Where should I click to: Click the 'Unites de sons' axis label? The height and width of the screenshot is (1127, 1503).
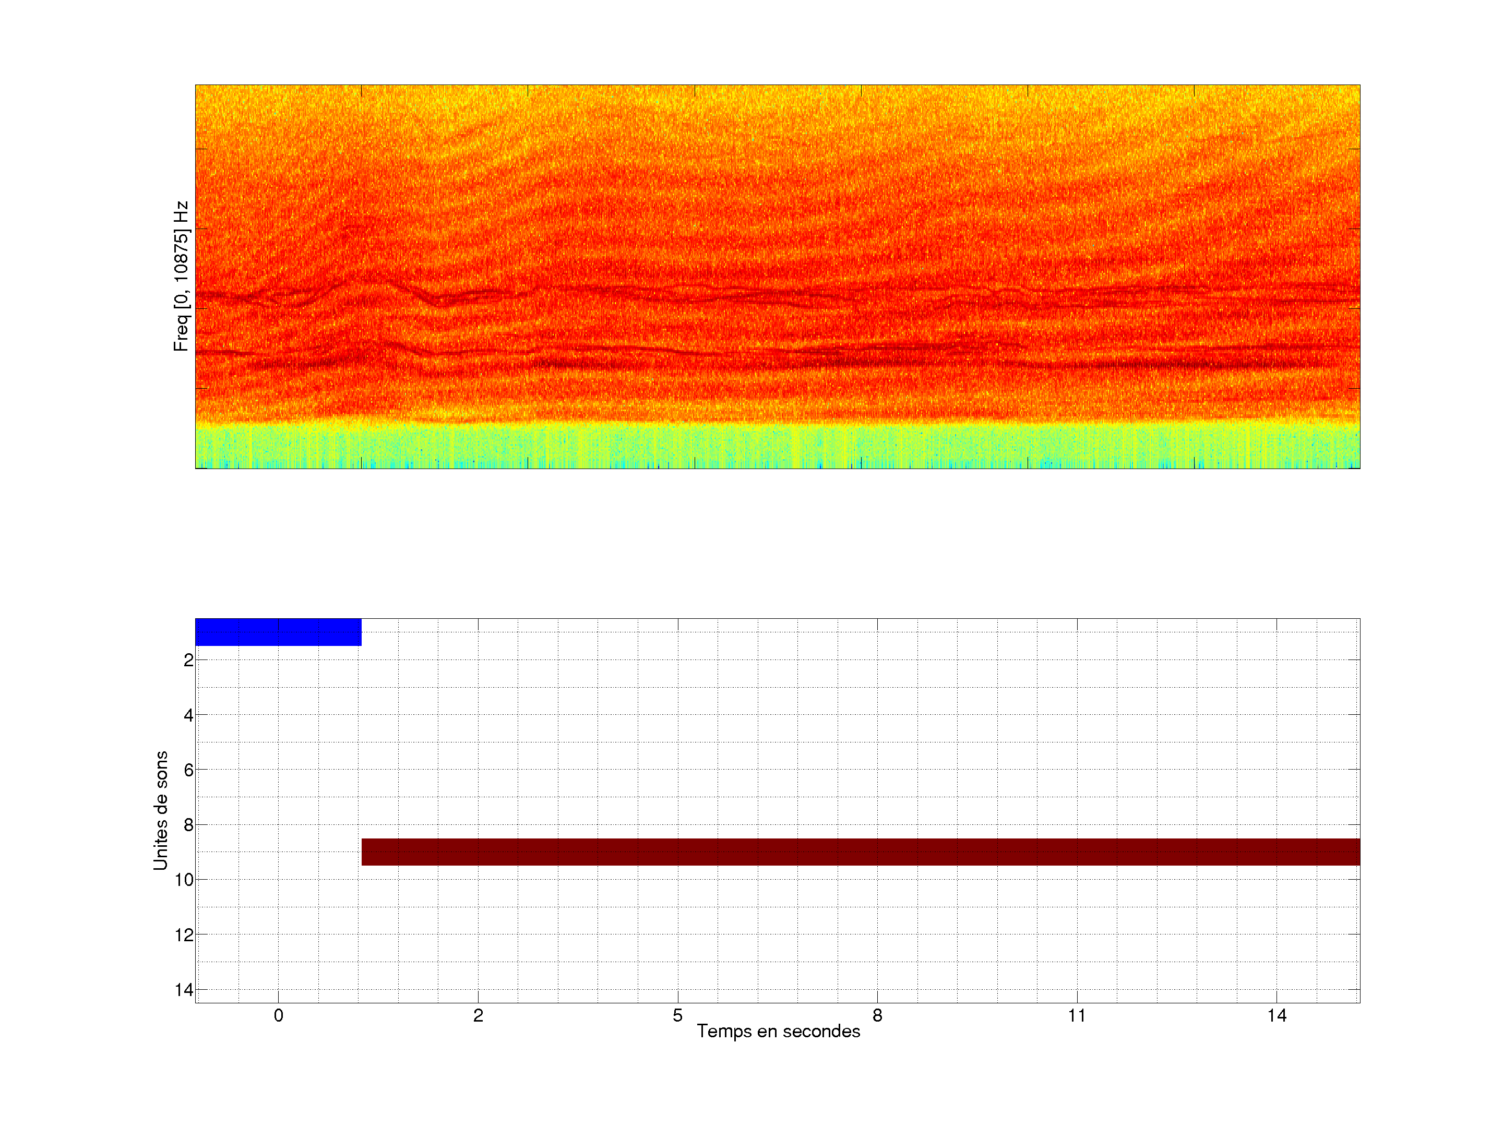pyautogui.click(x=160, y=810)
